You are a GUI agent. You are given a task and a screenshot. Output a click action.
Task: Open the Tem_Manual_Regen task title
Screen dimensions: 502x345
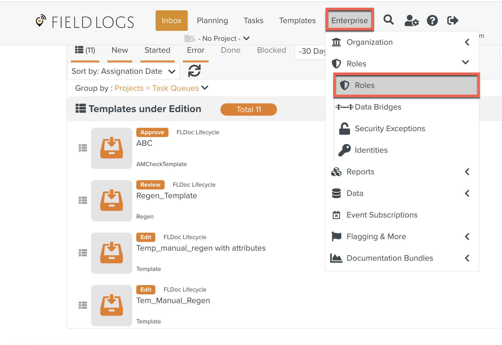173,301
